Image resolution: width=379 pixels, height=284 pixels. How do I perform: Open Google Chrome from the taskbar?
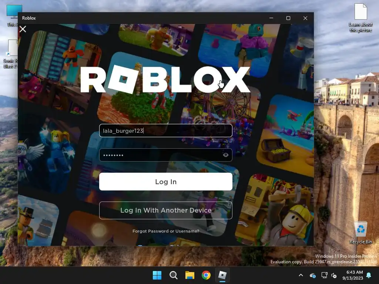point(206,275)
